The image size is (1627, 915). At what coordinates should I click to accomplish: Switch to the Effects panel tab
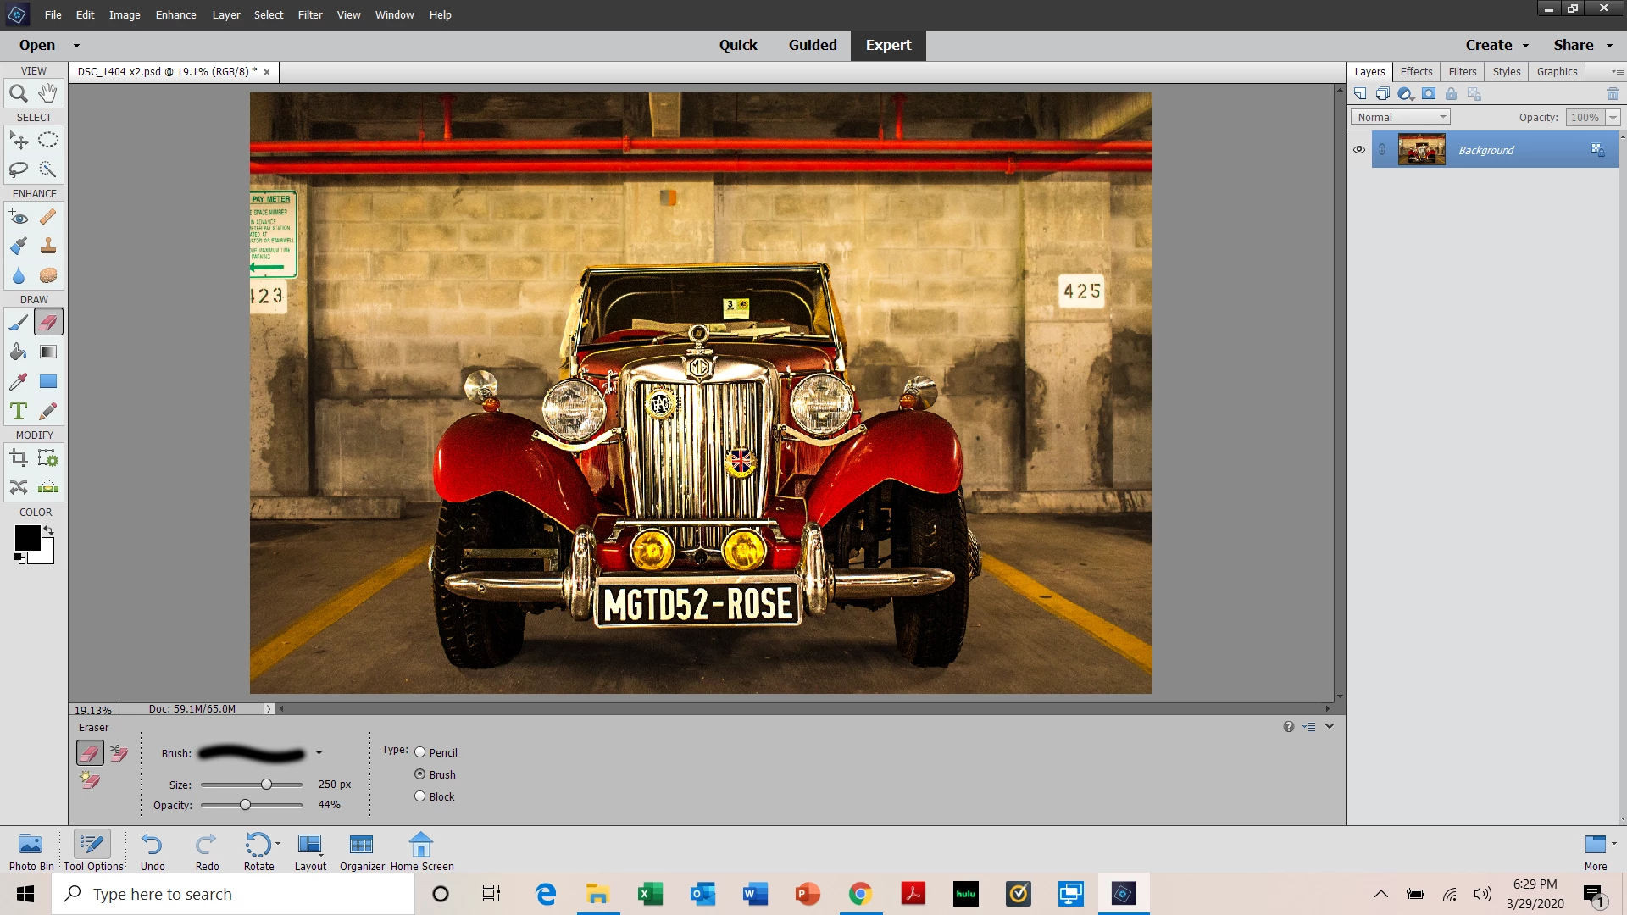coord(1416,72)
